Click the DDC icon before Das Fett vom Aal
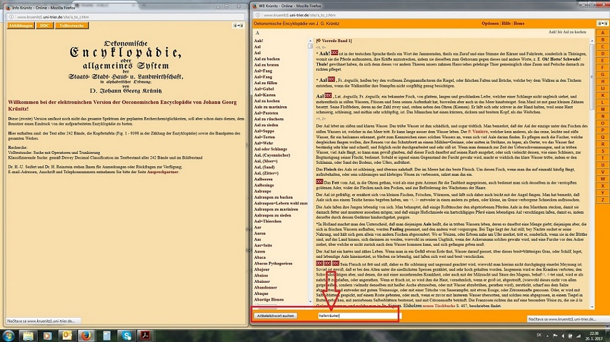 pyautogui.click(x=320, y=182)
